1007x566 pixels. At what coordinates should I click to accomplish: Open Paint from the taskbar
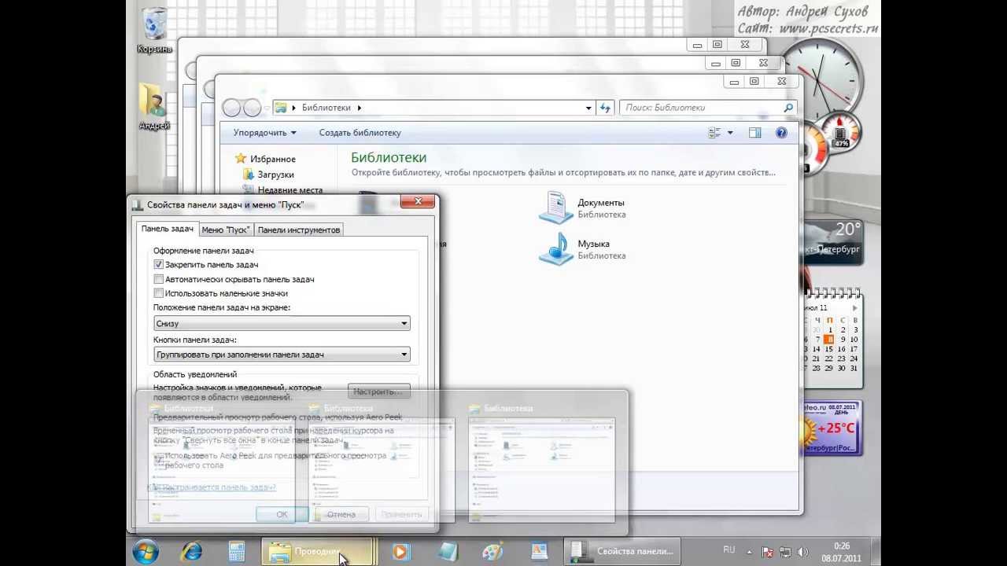[492, 552]
